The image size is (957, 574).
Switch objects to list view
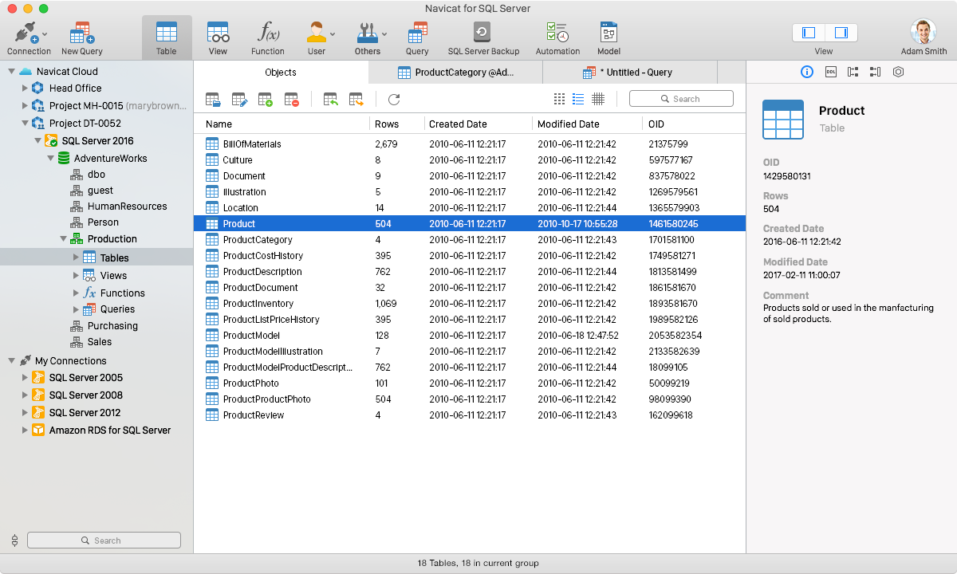tap(578, 99)
